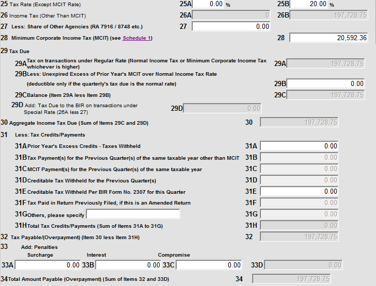Select the 29D special rate tax field

click(222, 108)
